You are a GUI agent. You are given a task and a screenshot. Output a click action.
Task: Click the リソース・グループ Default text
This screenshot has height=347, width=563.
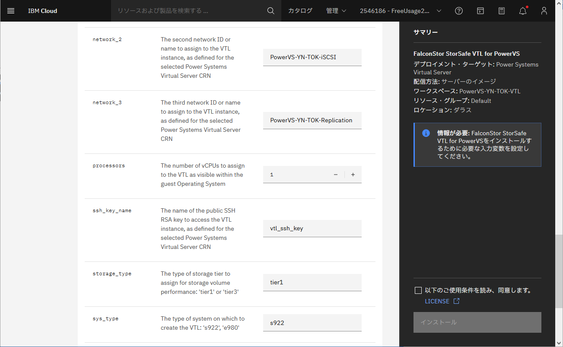point(452,101)
